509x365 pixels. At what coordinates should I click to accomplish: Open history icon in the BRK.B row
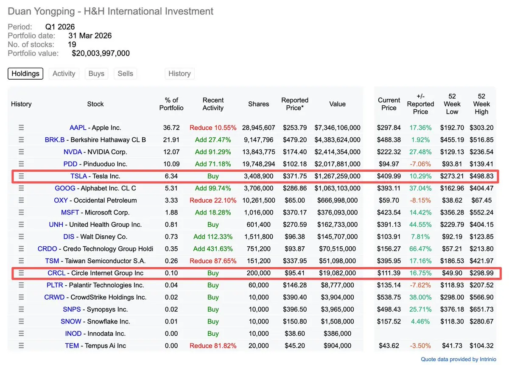tap(21, 139)
